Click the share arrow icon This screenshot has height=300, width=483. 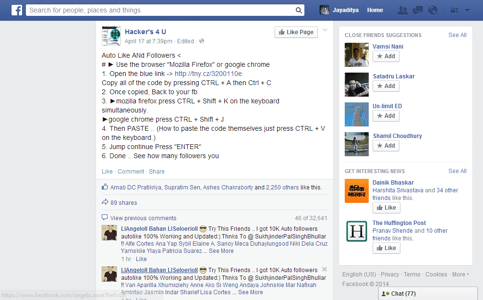click(105, 202)
